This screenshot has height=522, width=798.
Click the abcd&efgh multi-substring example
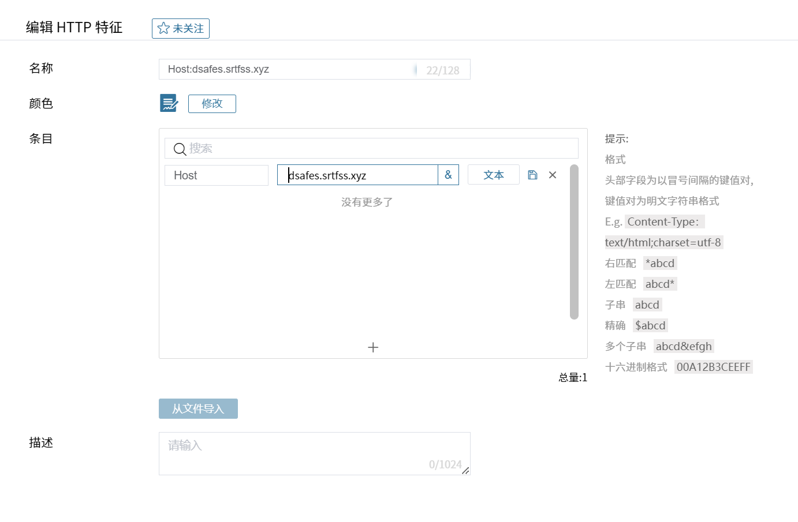[684, 346]
